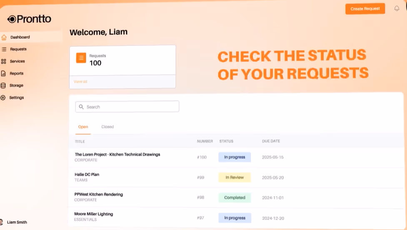407x230 pixels.
Task: Open the Reports sidebar item
Action: point(16,73)
